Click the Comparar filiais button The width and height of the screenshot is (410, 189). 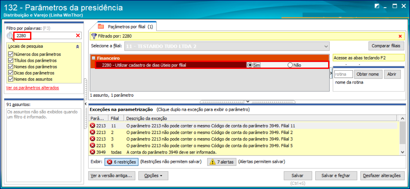click(386, 46)
